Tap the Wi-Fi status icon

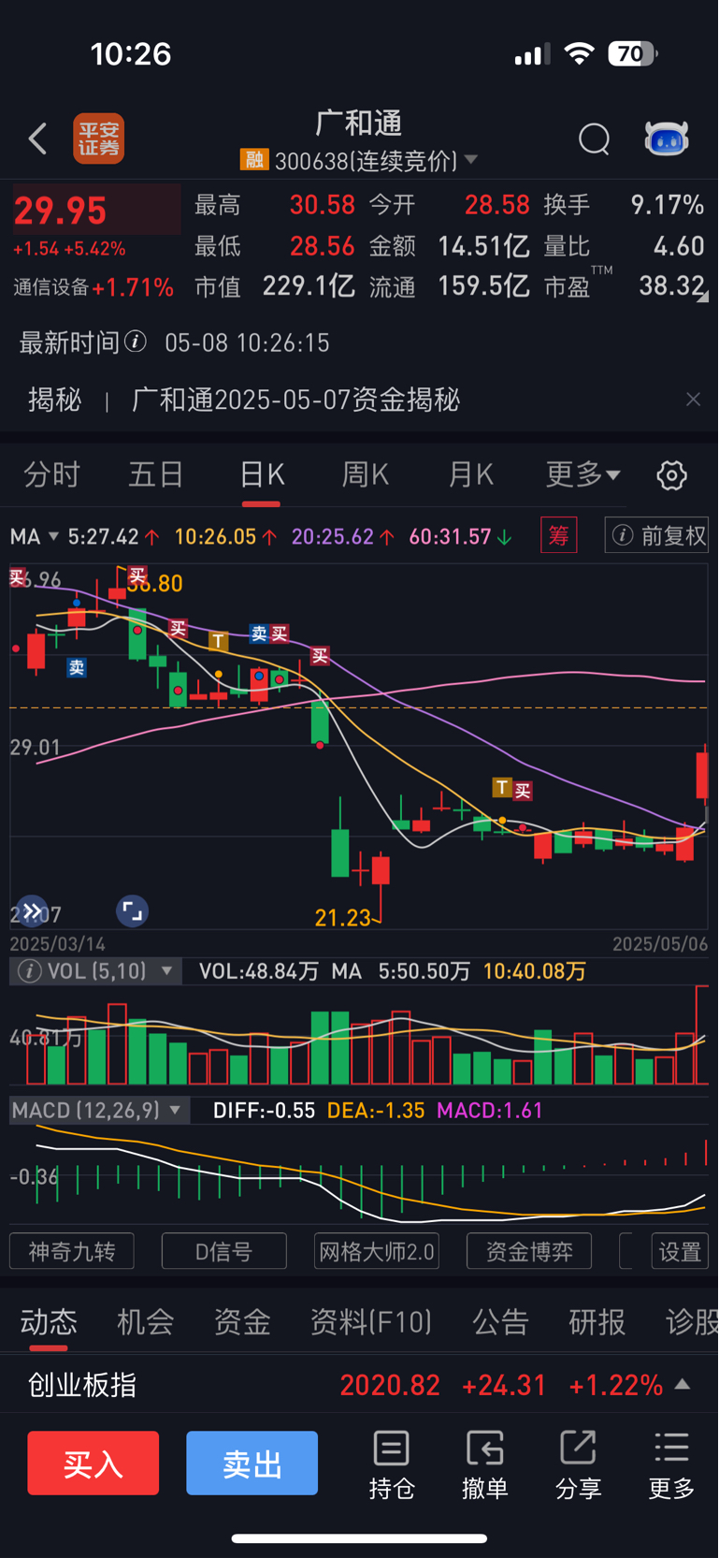580,53
